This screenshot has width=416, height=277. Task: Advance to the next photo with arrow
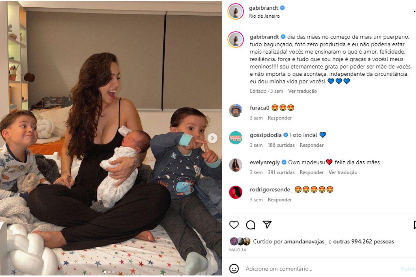coord(213,138)
